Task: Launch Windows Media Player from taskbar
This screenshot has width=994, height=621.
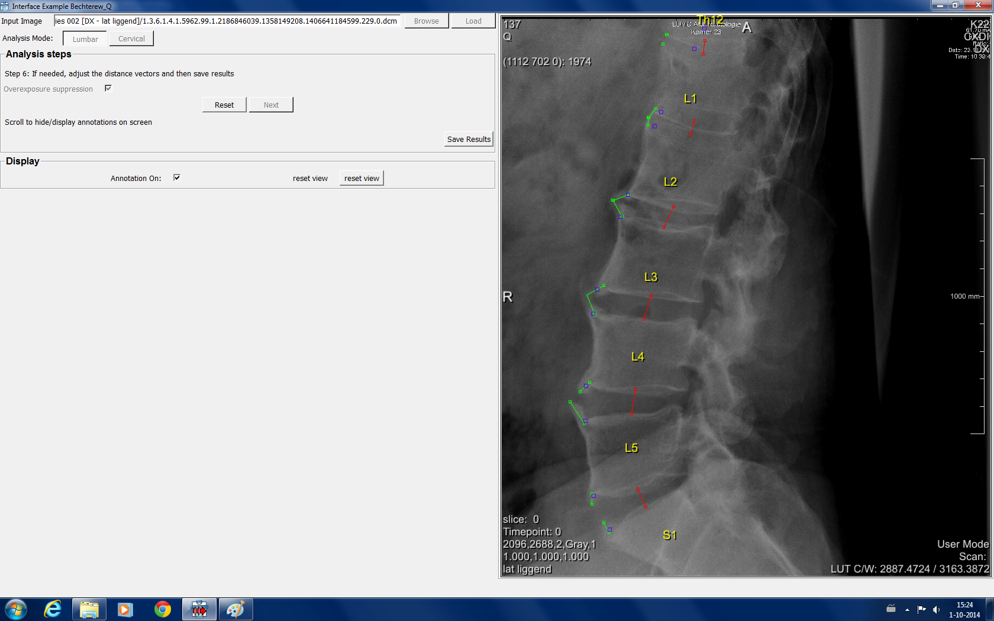Action: coord(125,609)
